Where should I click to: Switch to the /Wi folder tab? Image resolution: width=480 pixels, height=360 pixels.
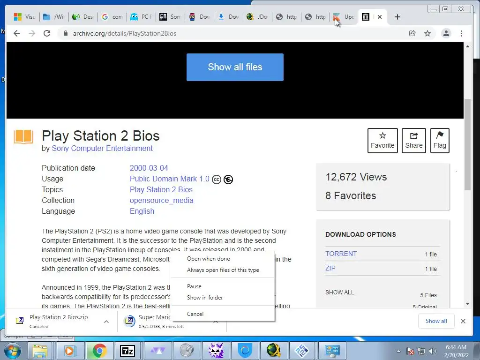[x=54, y=17]
